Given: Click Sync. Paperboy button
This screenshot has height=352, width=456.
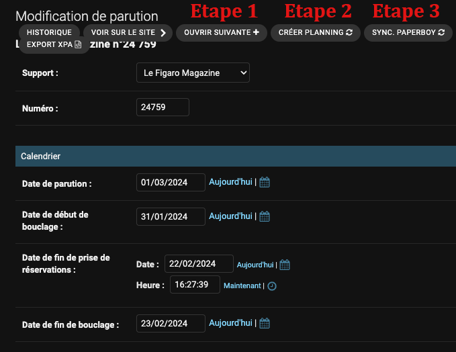Looking at the screenshot, I should (x=408, y=33).
